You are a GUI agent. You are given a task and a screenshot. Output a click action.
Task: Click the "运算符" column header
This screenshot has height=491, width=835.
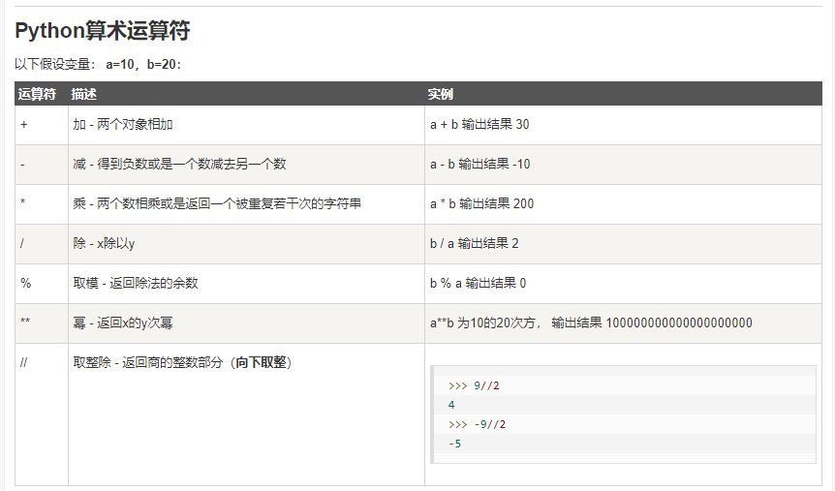[x=37, y=94]
